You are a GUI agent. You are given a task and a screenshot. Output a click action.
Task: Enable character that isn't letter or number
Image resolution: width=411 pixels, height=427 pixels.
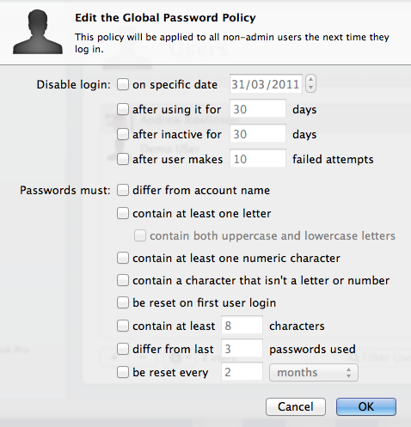point(123,280)
